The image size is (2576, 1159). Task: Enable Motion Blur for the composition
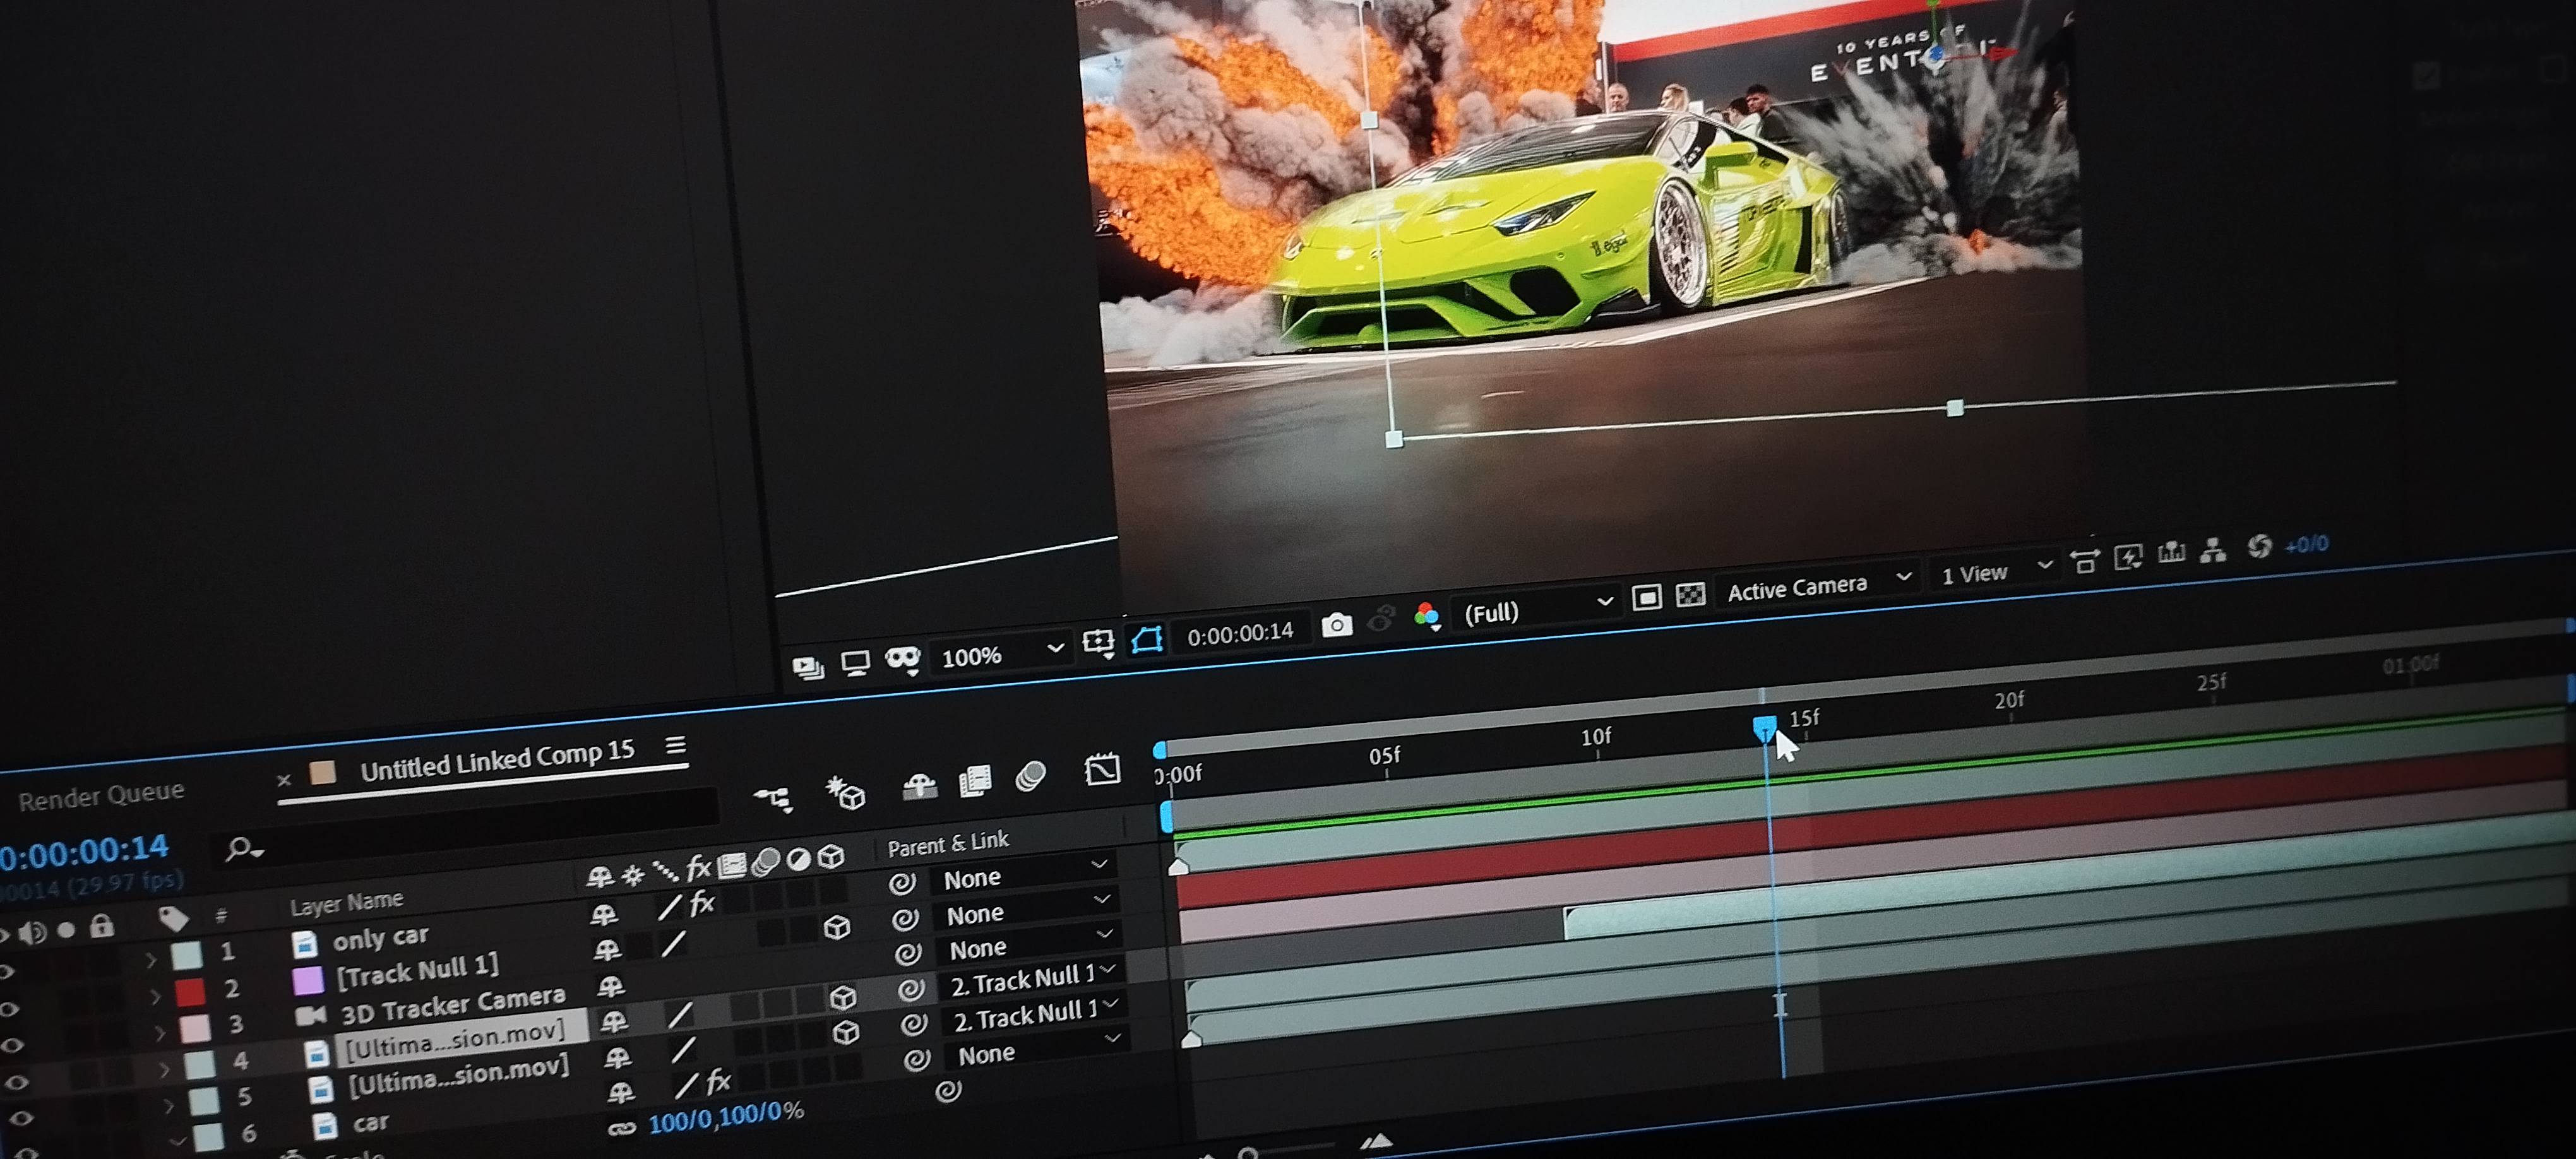pos(1030,777)
